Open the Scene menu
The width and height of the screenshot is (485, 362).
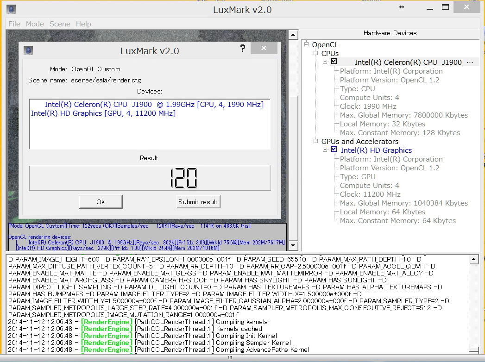pos(60,24)
